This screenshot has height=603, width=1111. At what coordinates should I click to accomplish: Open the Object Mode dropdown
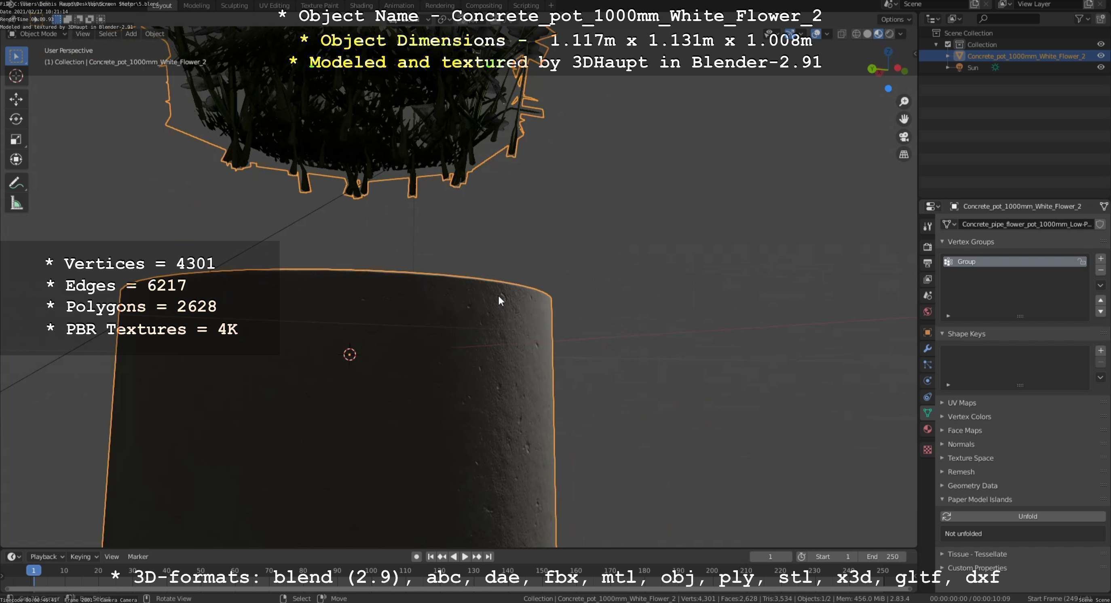pyautogui.click(x=38, y=34)
